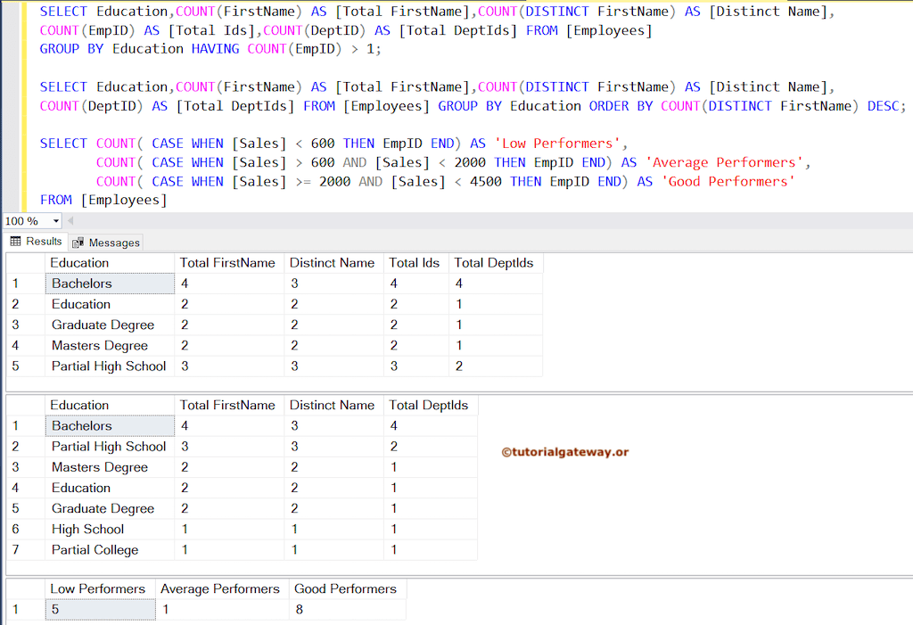
Task: Click the Partial High School cell in second grid
Action: 109,446
